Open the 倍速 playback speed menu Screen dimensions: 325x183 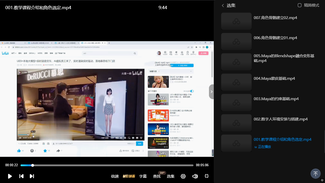(115, 176)
